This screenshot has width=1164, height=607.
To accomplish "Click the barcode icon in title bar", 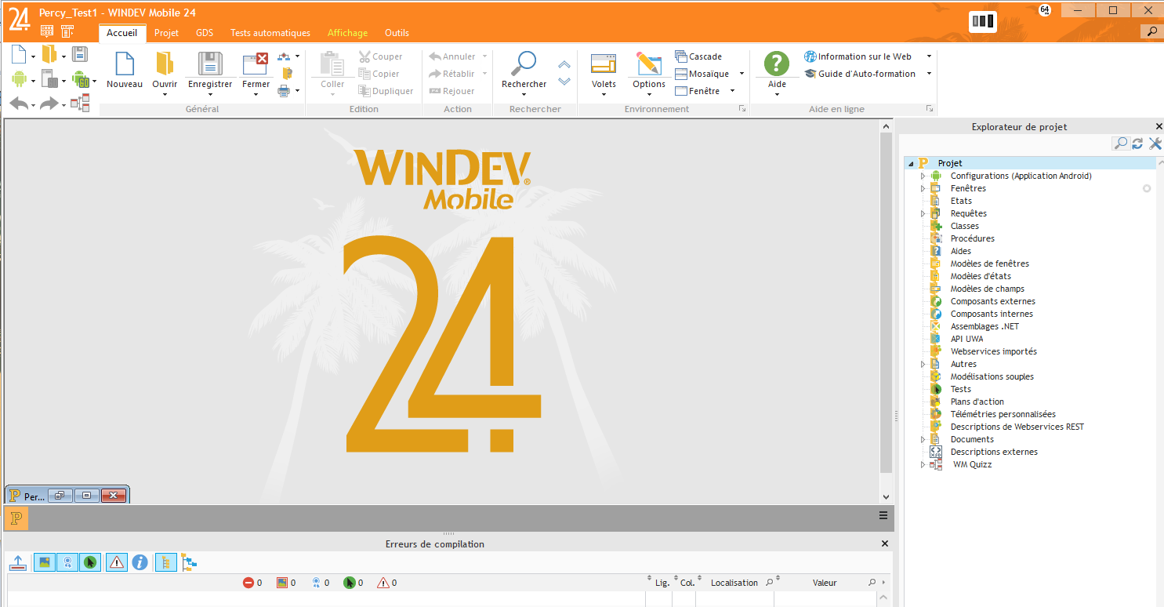I will pyautogui.click(x=983, y=21).
